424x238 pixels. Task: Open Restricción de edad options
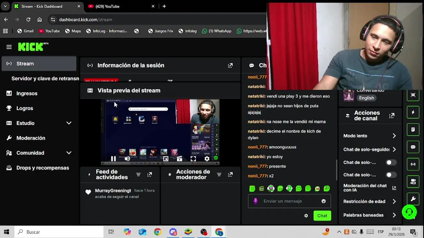click(370, 201)
